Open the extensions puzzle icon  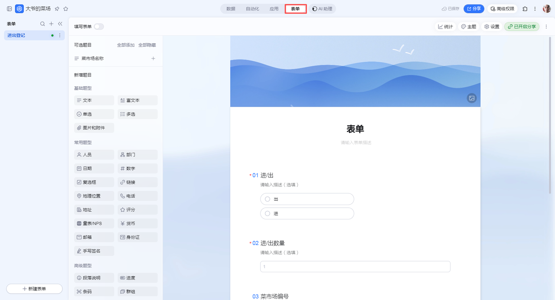pyautogui.click(x=525, y=9)
